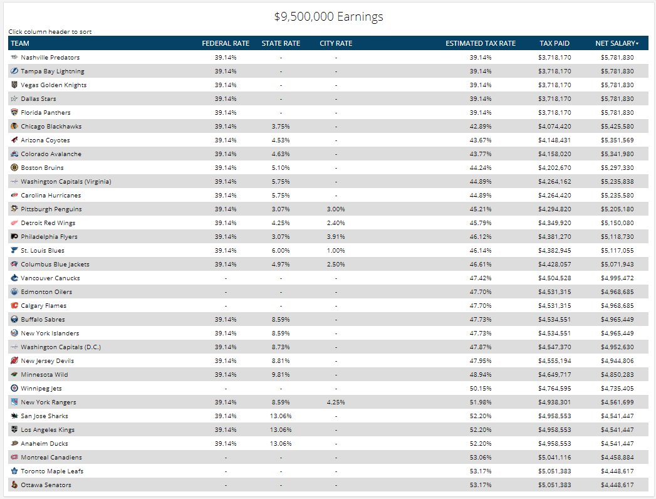The width and height of the screenshot is (656, 499).
Task: Click the Anaheim Ducks logo icon
Action: point(14,443)
